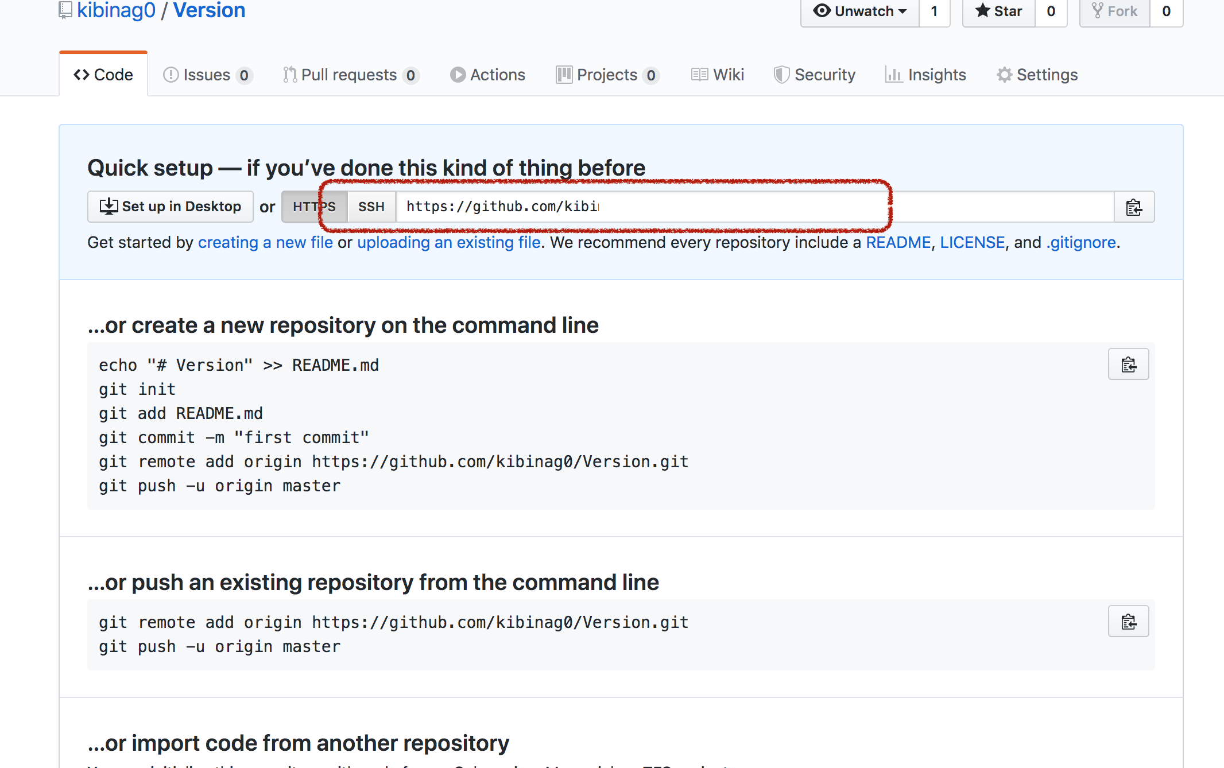Switch to the Issues tab

pyautogui.click(x=208, y=75)
